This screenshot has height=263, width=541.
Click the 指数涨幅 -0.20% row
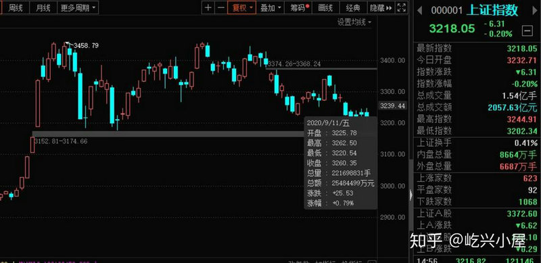(x=477, y=84)
